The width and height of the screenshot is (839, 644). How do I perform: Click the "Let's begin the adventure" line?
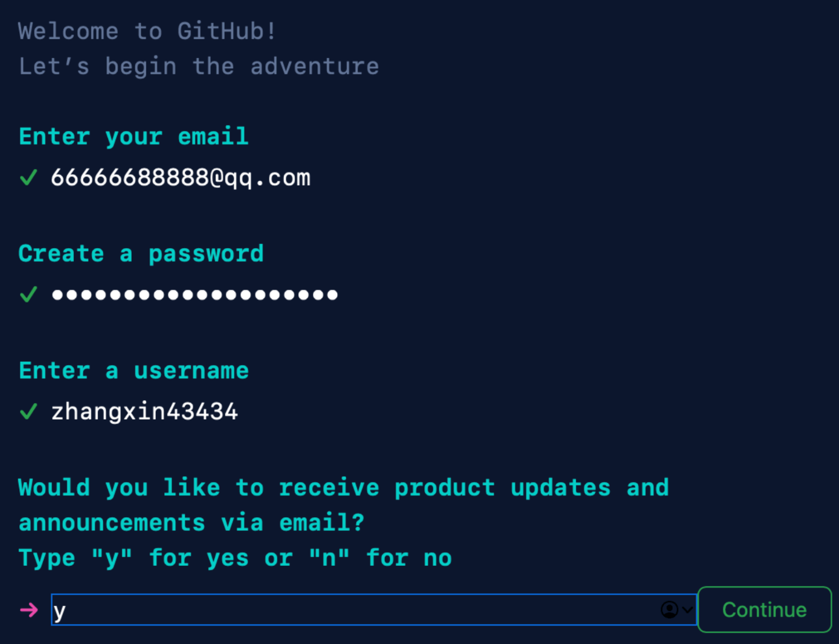(x=199, y=67)
